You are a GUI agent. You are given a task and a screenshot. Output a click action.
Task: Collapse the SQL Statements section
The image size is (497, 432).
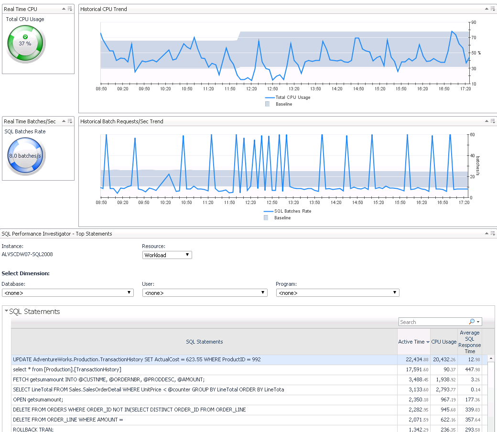(6, 312)
